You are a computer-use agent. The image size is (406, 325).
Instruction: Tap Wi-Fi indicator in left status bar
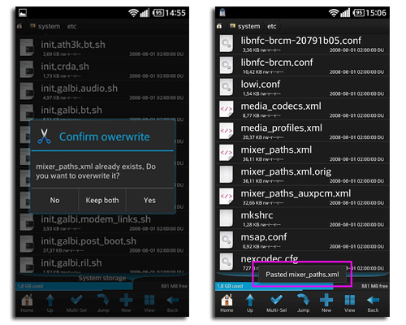(x=133, y=13)
